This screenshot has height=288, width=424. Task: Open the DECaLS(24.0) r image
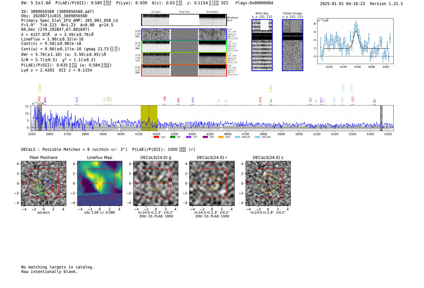click(212, 184)
